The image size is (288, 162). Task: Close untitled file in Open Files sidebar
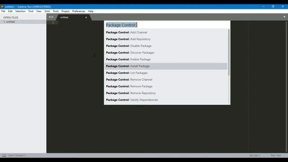click(4, 22)
